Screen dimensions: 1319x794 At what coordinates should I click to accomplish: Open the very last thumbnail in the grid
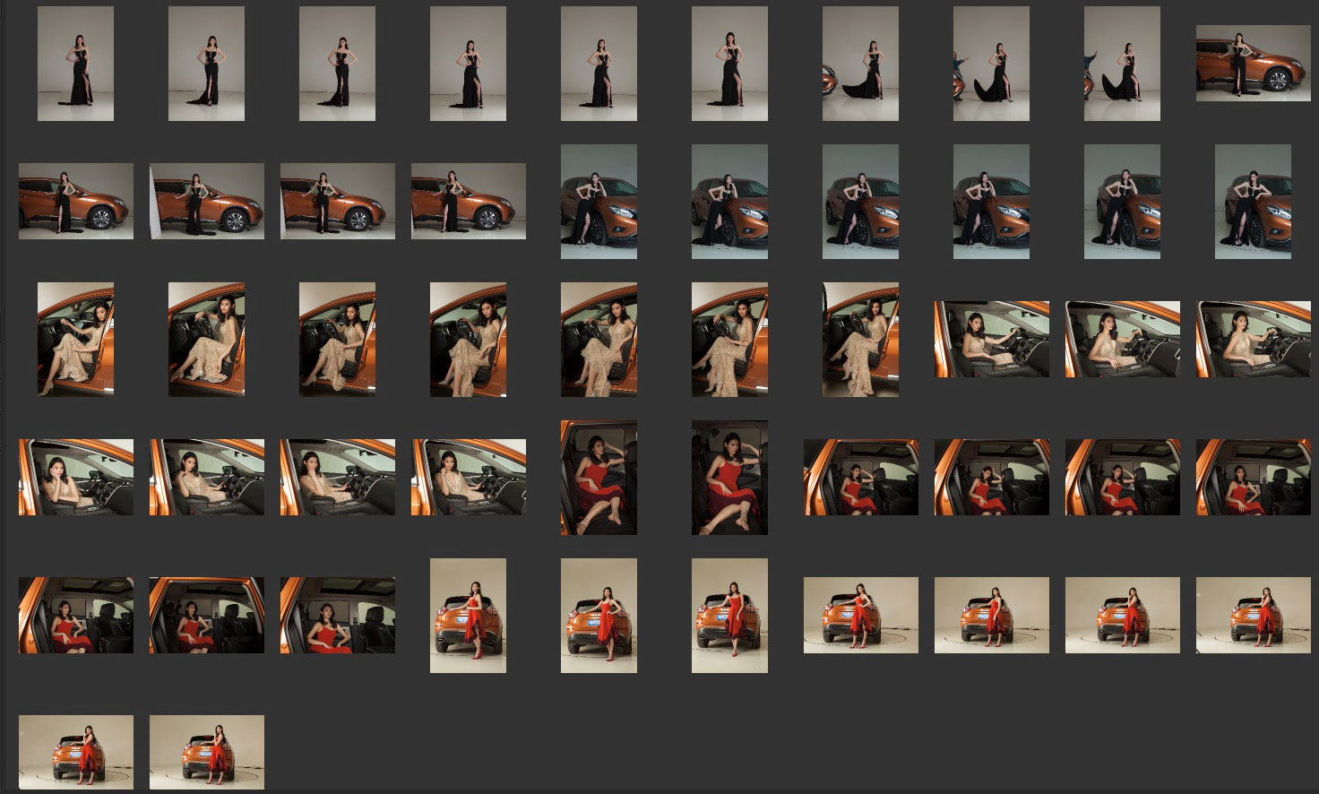click(207, 753)
